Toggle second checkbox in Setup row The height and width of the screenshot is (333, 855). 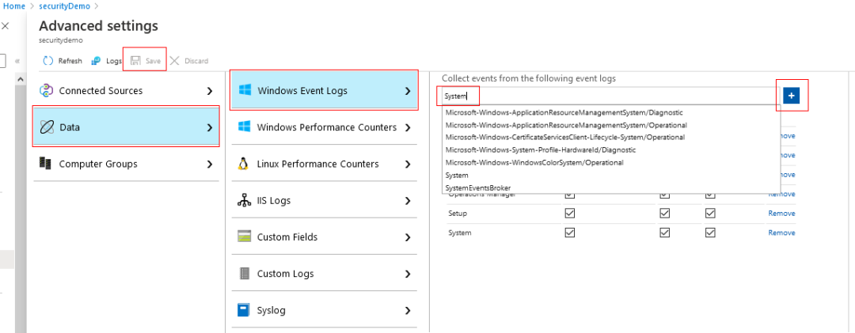coord(665,213)
